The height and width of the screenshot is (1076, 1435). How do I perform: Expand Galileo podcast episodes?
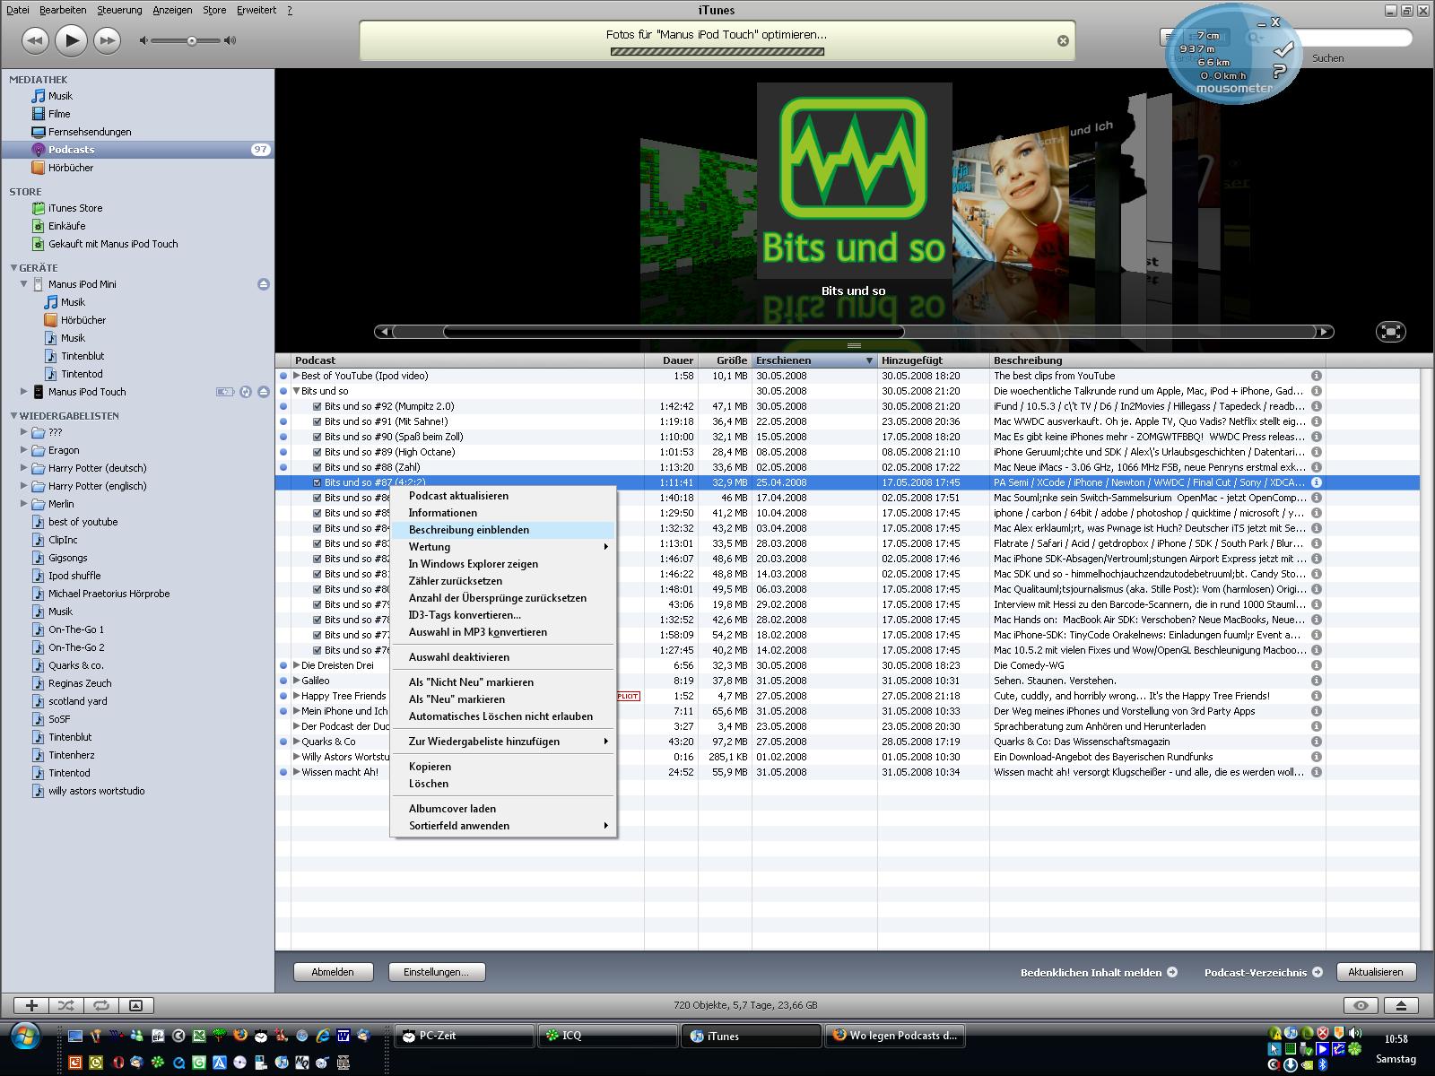(296, 681)
